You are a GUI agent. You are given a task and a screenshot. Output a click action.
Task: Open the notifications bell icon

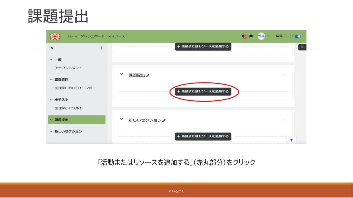pos(244,36)
